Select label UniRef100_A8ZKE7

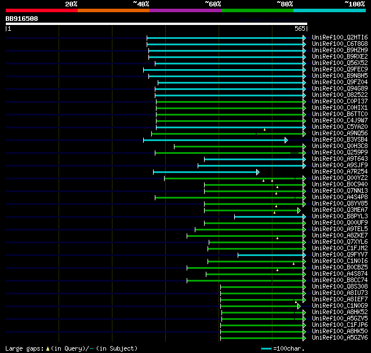coord(340,236)
